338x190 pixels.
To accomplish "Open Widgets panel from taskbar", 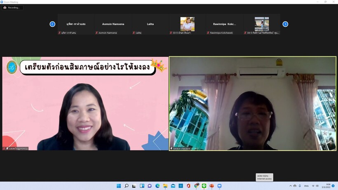I will coord(142,186).
